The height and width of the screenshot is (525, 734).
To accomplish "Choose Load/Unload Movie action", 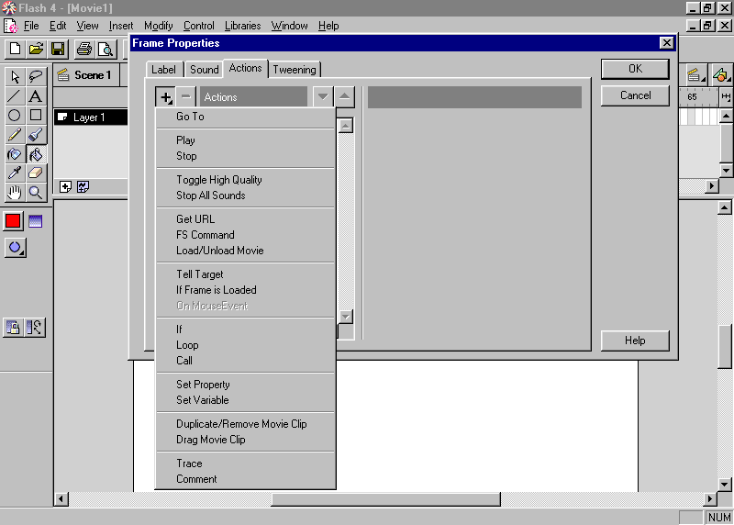I will (x=245, y=251).
